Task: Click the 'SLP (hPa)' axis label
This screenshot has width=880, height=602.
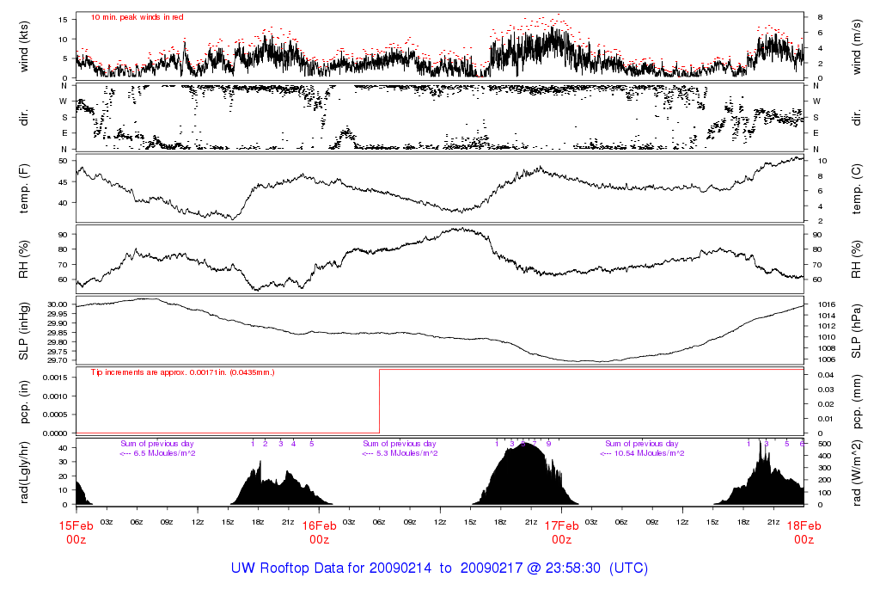Action: [857, 330]
